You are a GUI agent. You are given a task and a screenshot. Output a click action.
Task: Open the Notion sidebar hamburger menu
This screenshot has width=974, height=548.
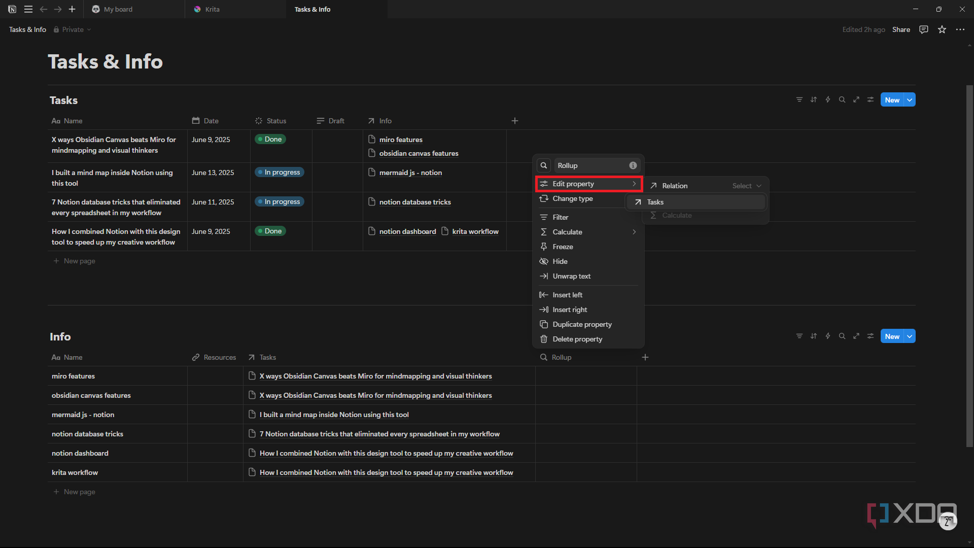(28, 9)
